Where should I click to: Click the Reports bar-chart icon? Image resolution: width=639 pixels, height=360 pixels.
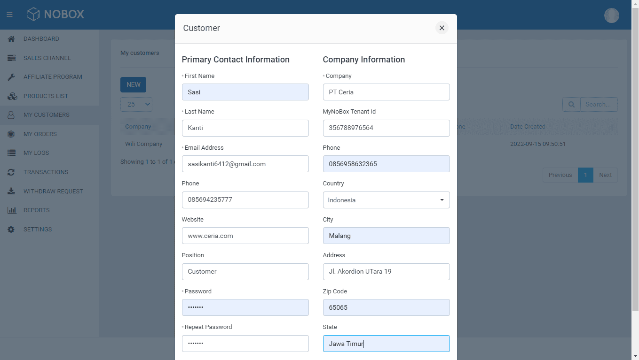(10, 210)
